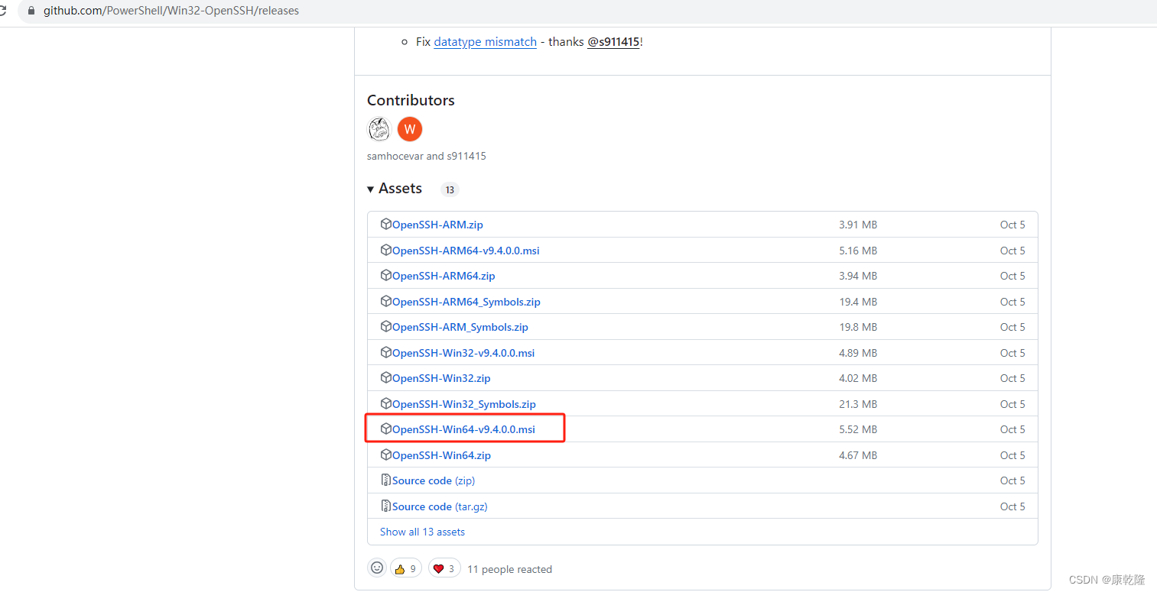Click 21.3 MB size value
This screenshot has width=1157, height=592.
pyautogui.click(x=858, y=404)
